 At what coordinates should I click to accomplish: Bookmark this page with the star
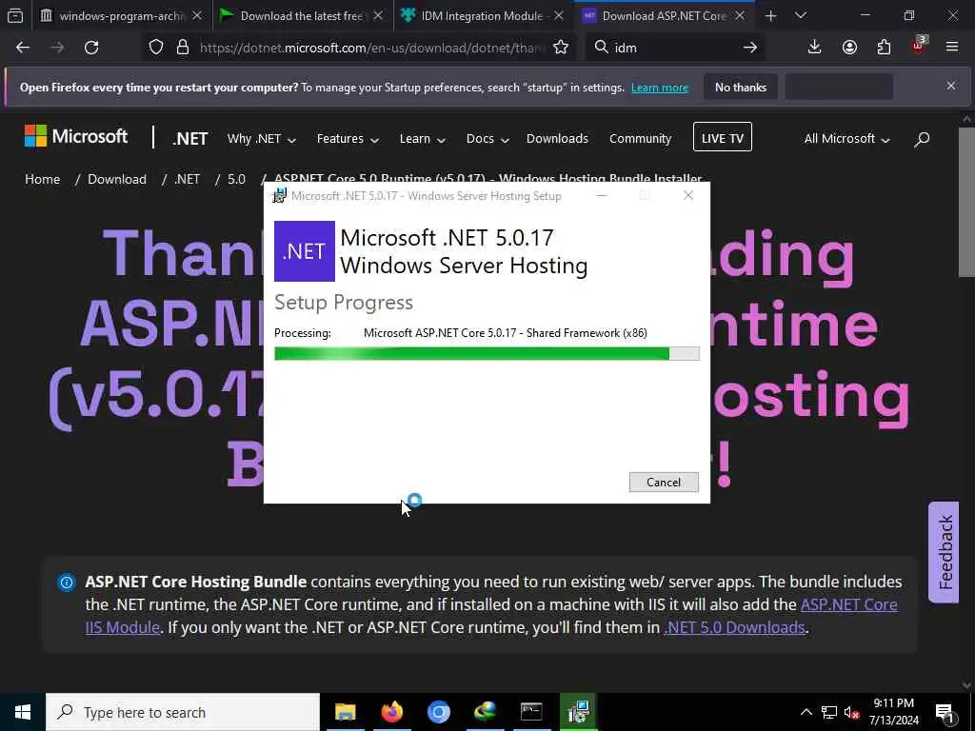coord(561,48)
